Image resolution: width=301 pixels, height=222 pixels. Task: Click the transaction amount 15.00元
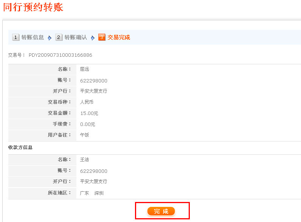[89, 113]
